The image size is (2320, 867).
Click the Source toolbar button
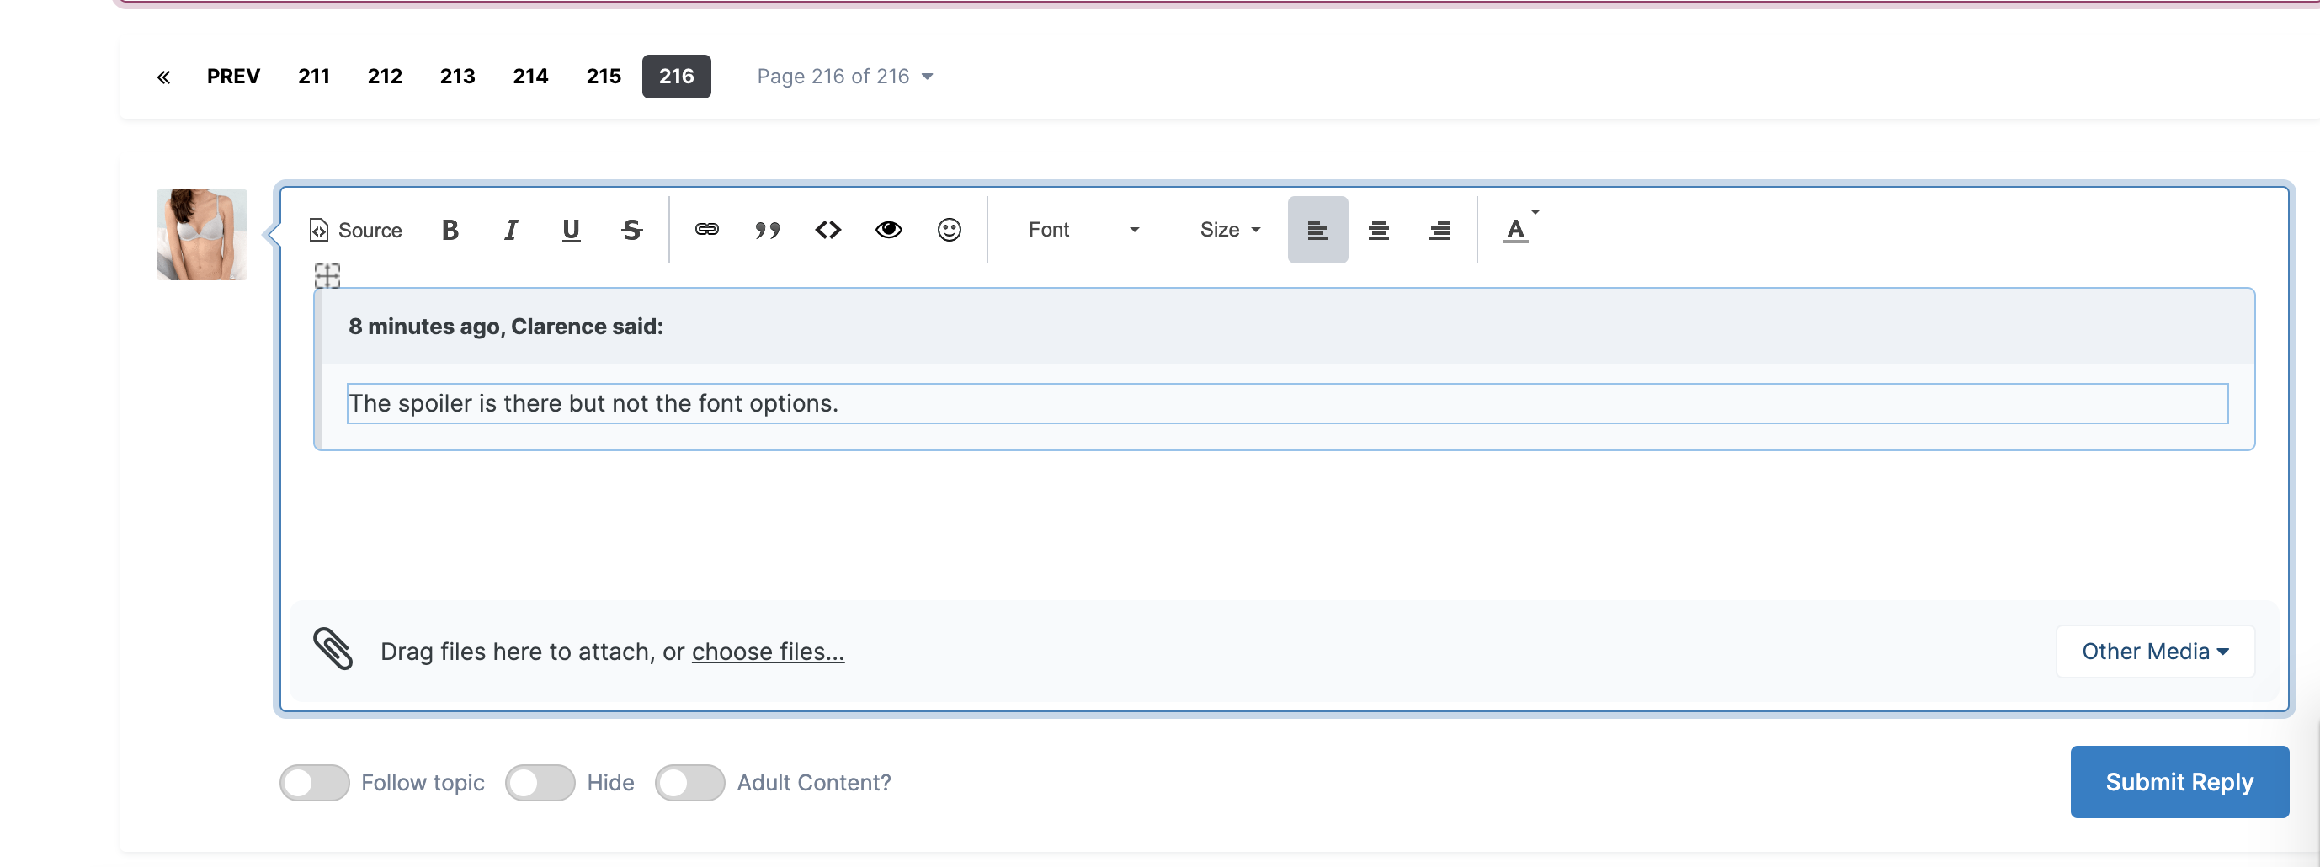(x=355, y=231)
